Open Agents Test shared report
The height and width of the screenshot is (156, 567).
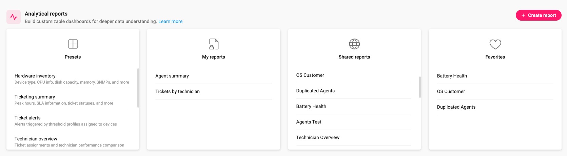tap(309, 122)
